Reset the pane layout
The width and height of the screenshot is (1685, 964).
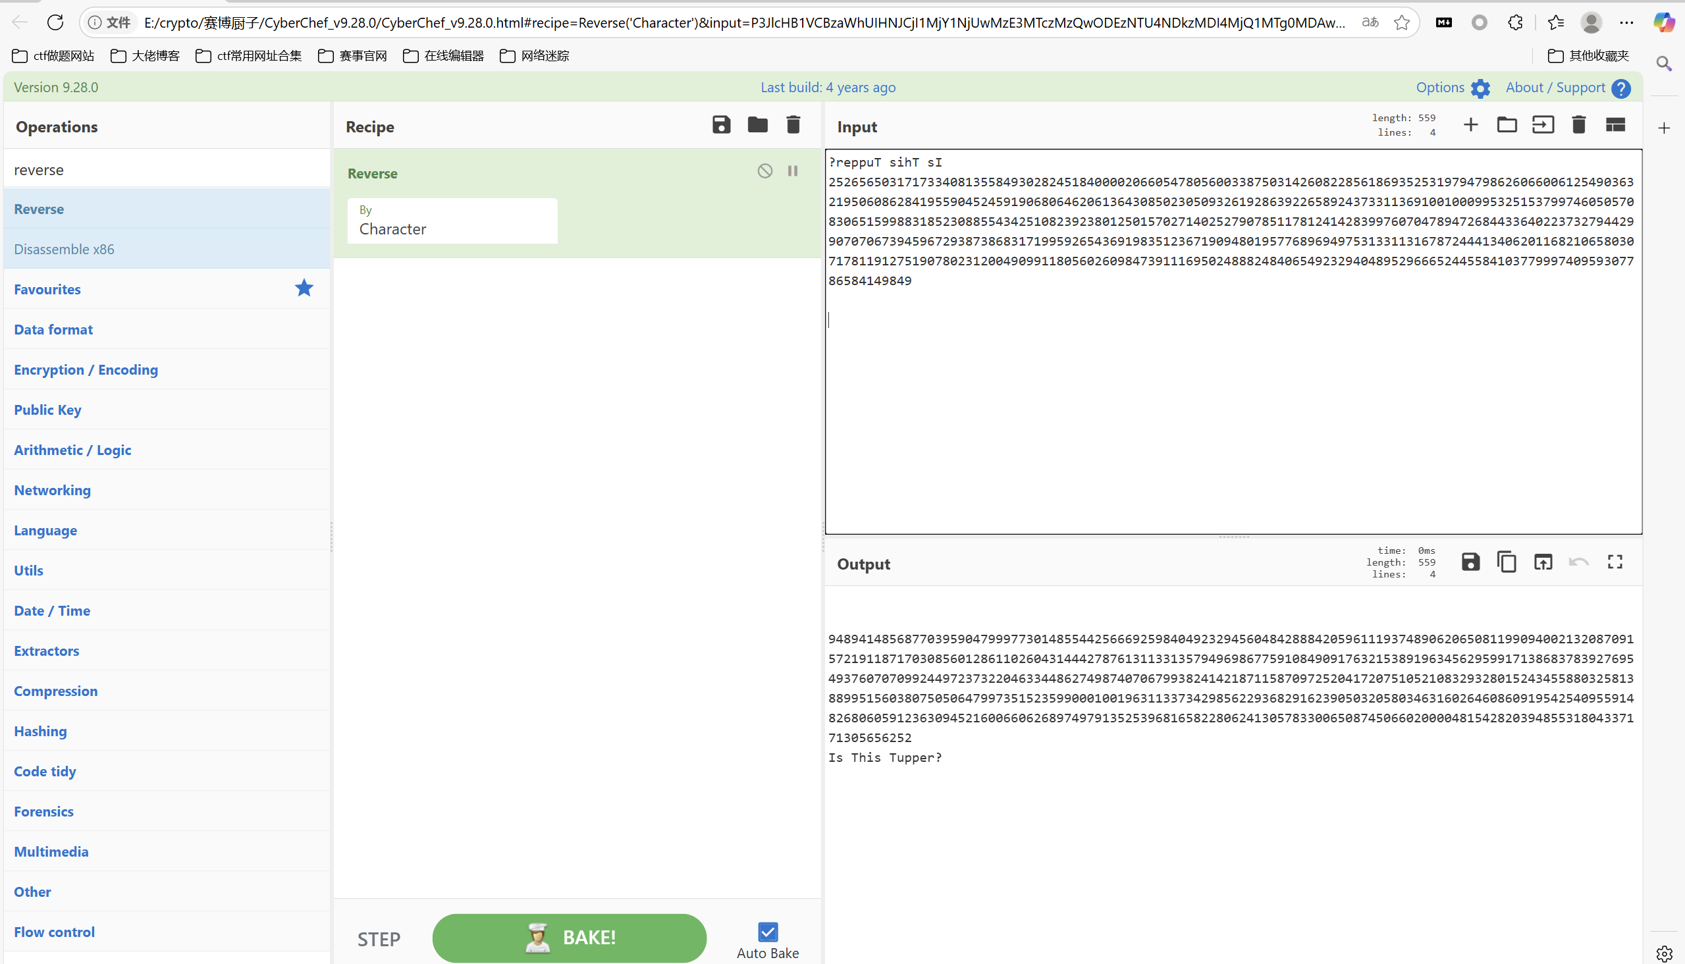tap(1615, 124)
